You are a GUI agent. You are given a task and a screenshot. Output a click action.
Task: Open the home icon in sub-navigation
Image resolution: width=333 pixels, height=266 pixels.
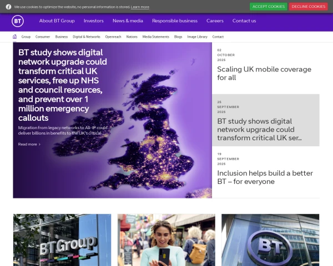[x=14, y=37]
